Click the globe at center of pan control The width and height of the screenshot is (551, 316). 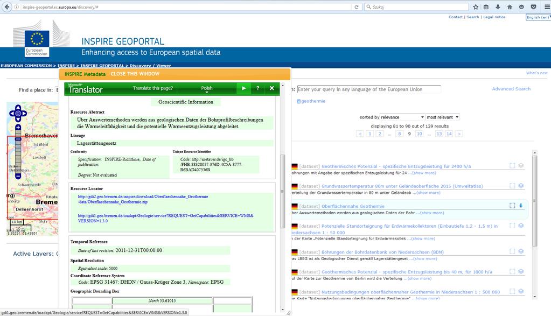[18, 114]
